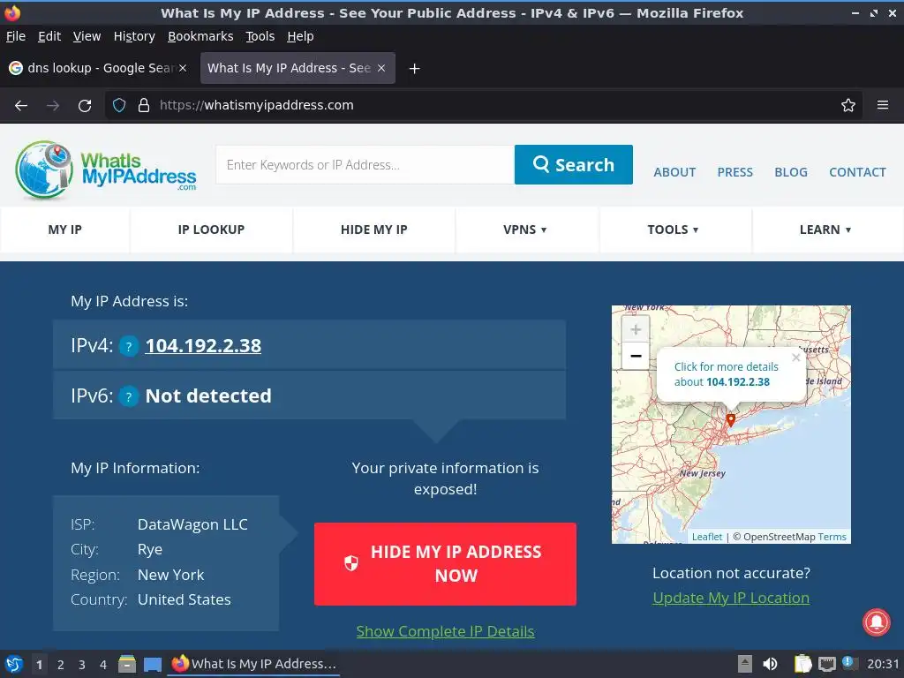This screenshot has height=678, width=904.
Task: Click the WhatIsMyIPAddress site logo
Action: [106, 169]
